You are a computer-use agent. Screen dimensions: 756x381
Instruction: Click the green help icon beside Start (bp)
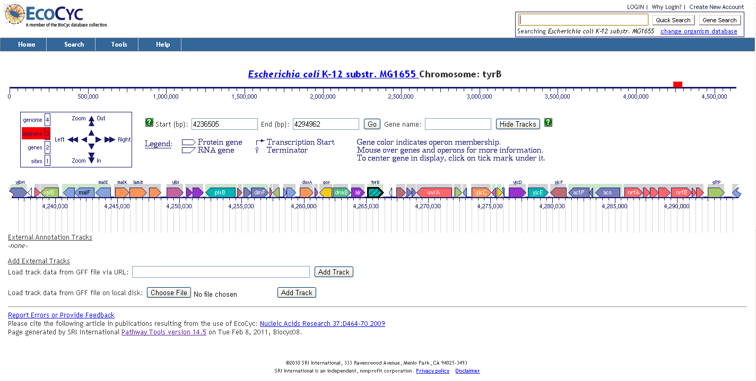[149, 123]
